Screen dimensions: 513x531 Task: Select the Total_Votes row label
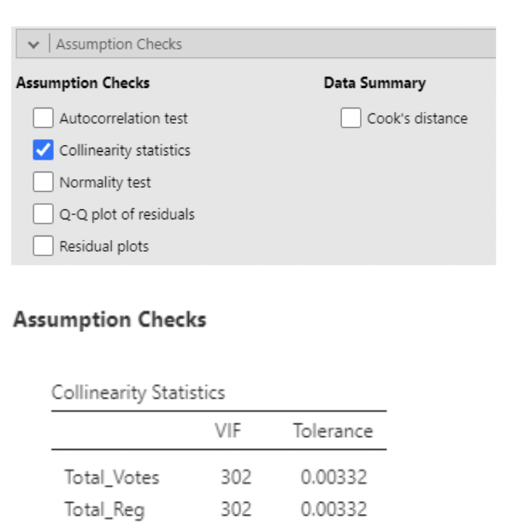click(111, 477)
